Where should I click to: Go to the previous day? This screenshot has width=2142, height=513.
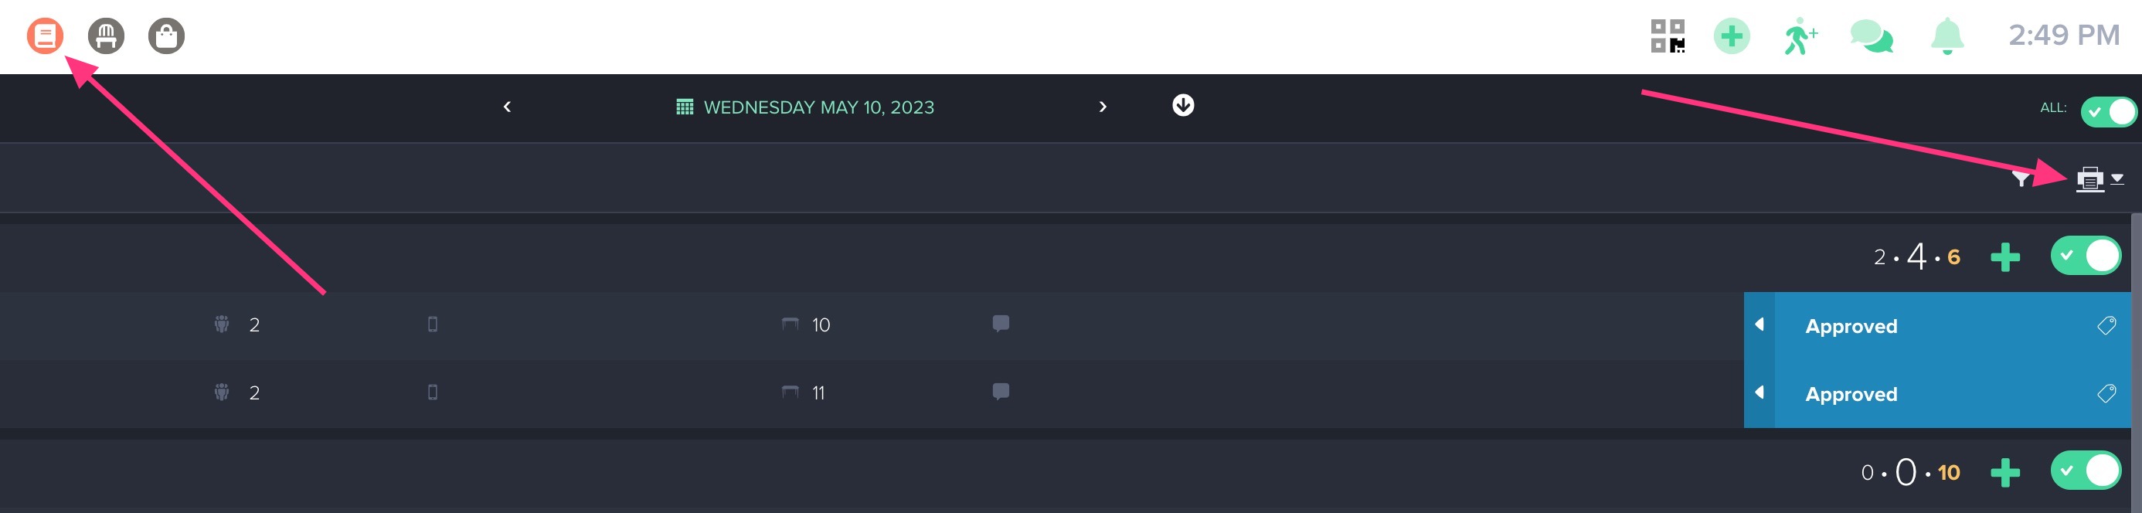pos(507,107)
